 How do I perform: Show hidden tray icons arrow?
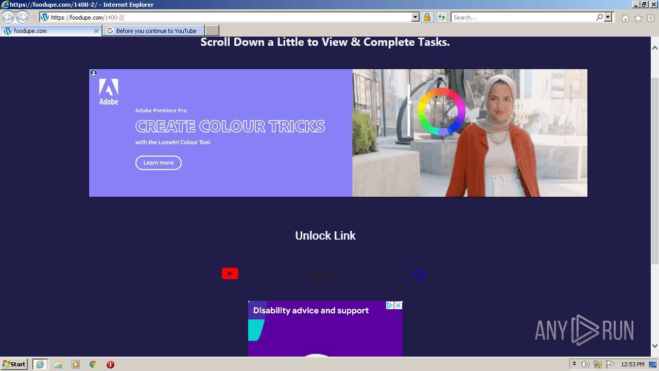[574, 364]
